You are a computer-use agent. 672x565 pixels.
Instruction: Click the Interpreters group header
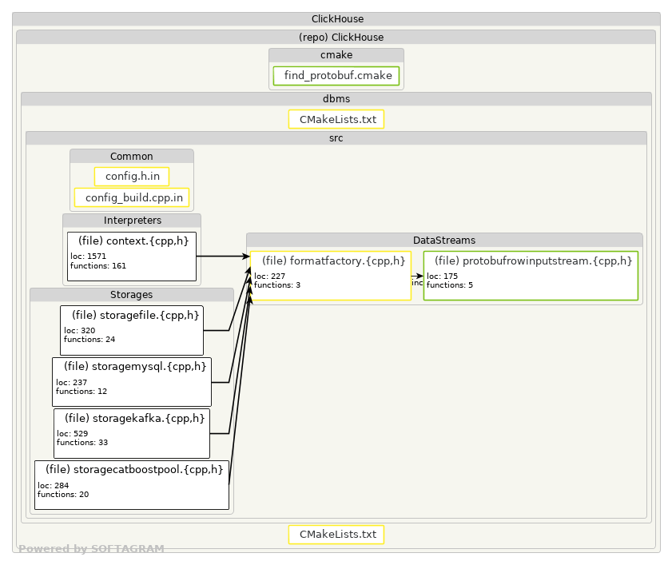coord(132,221)
